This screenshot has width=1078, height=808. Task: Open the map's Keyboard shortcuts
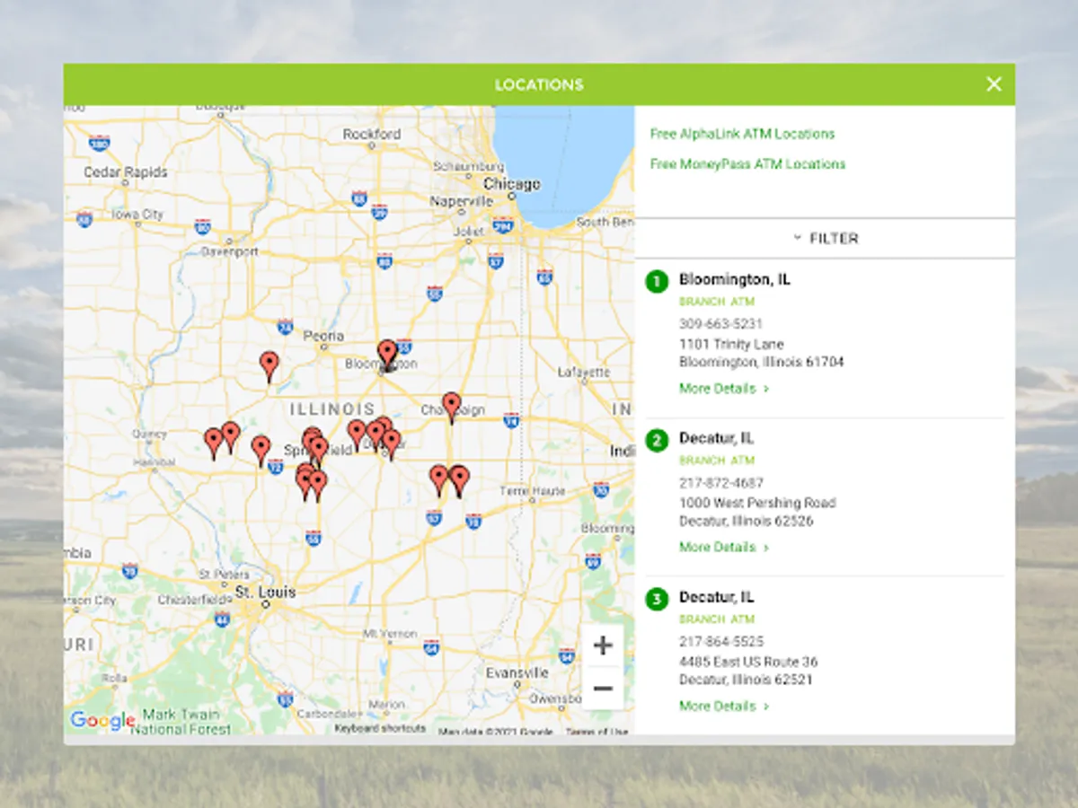coord(380,729)
